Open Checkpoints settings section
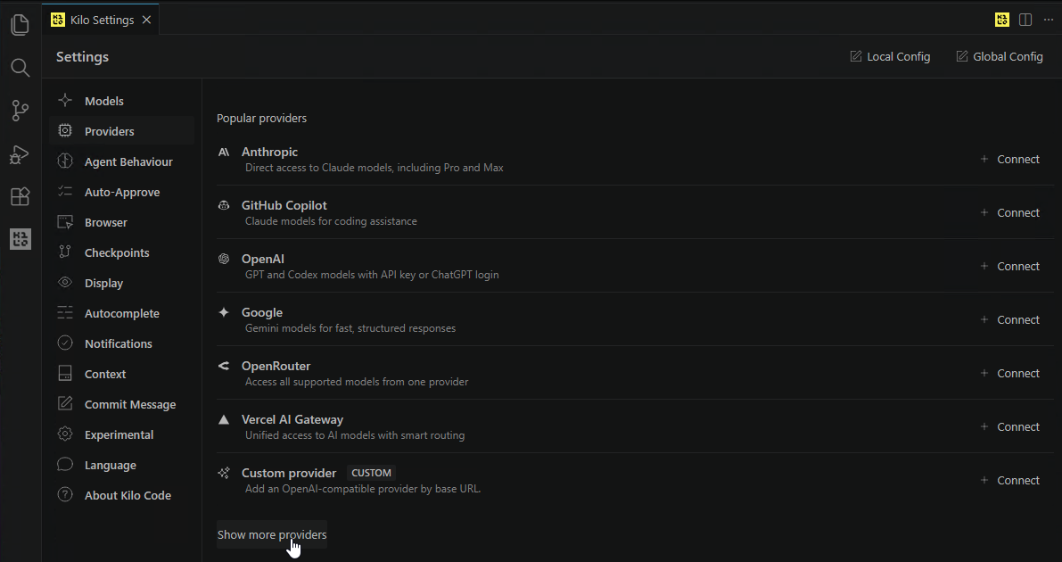Viewport: 1062px width, 562px height. tap(122, 252)
